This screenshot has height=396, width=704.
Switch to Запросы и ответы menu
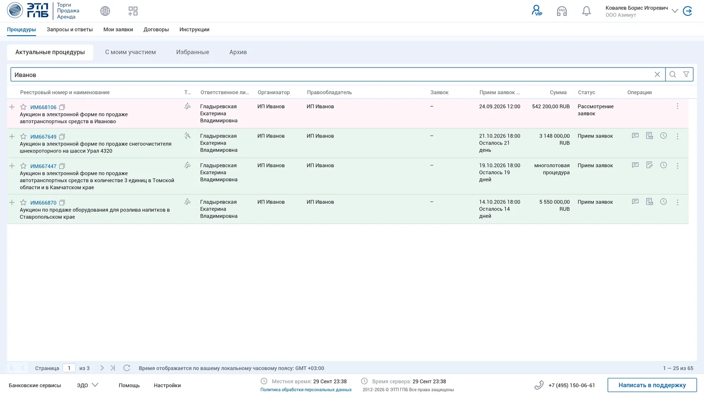[x=70, y=29]
